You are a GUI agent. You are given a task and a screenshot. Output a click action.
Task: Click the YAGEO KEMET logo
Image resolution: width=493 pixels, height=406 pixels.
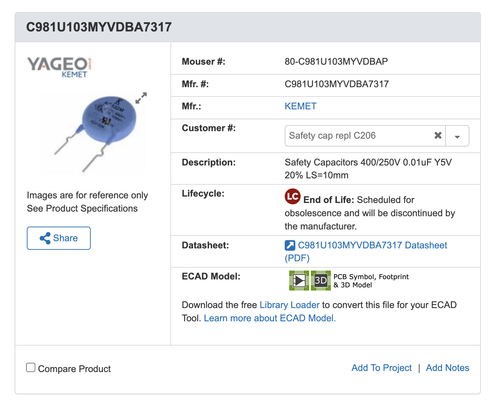pyautogui.click(x=59, y=67)
